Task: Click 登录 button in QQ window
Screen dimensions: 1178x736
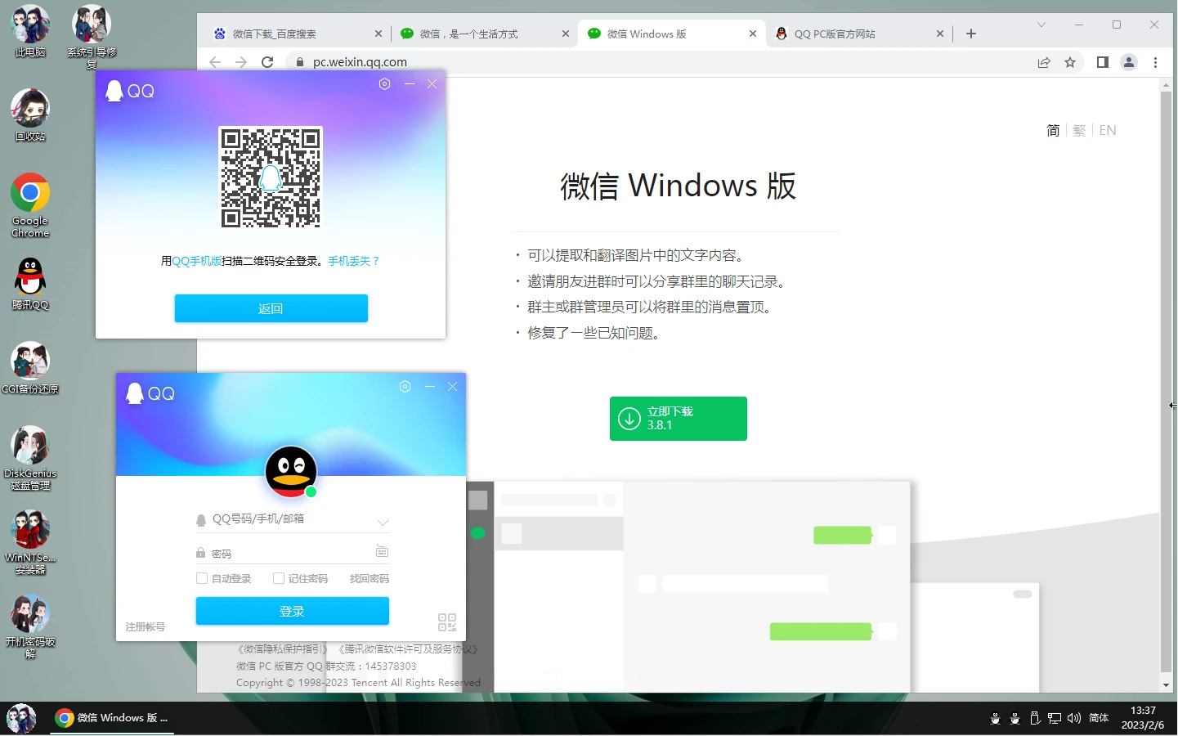Action: (292, 611)
